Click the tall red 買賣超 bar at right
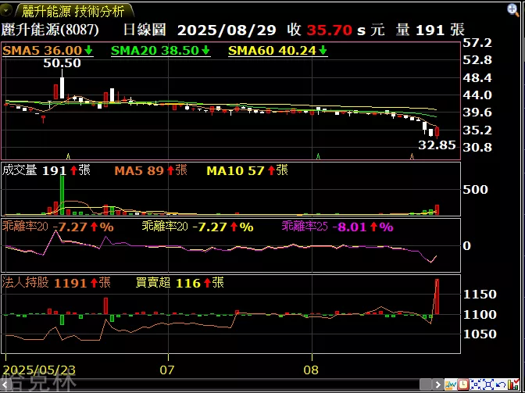 (x=437, y=297)
